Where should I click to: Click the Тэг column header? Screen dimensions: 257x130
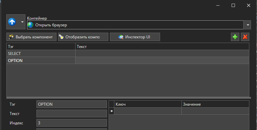pos(41,47)
